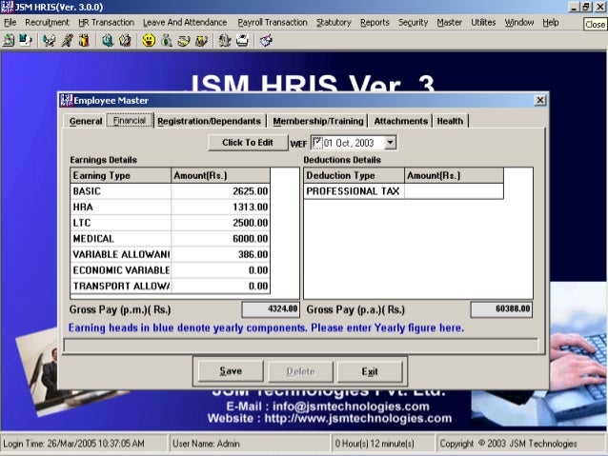Open the Payroll Transaction menu
The image size is (608, 456).
(273, 23)
